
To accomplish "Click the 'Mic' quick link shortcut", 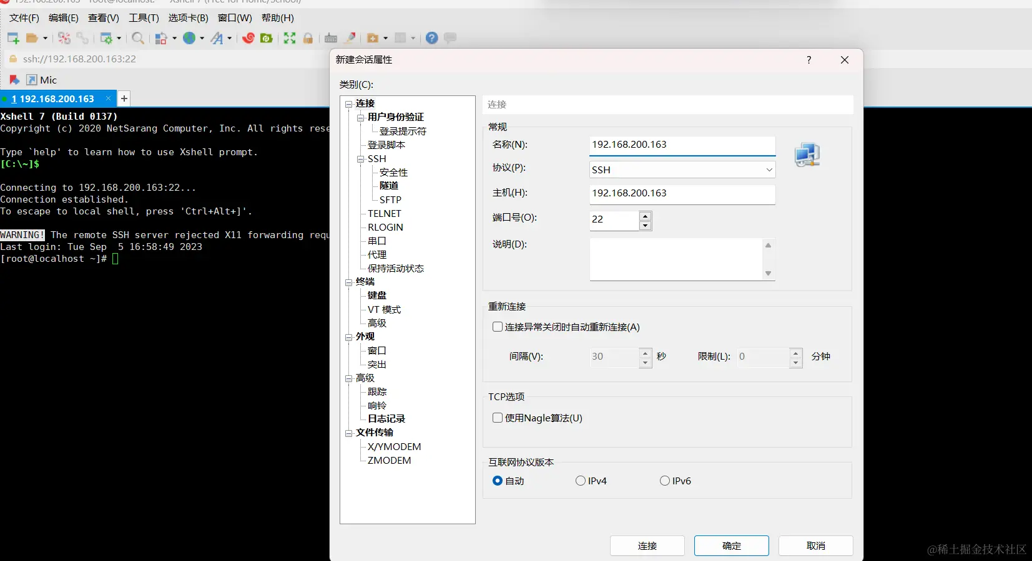I will click(x=42, y=80).
